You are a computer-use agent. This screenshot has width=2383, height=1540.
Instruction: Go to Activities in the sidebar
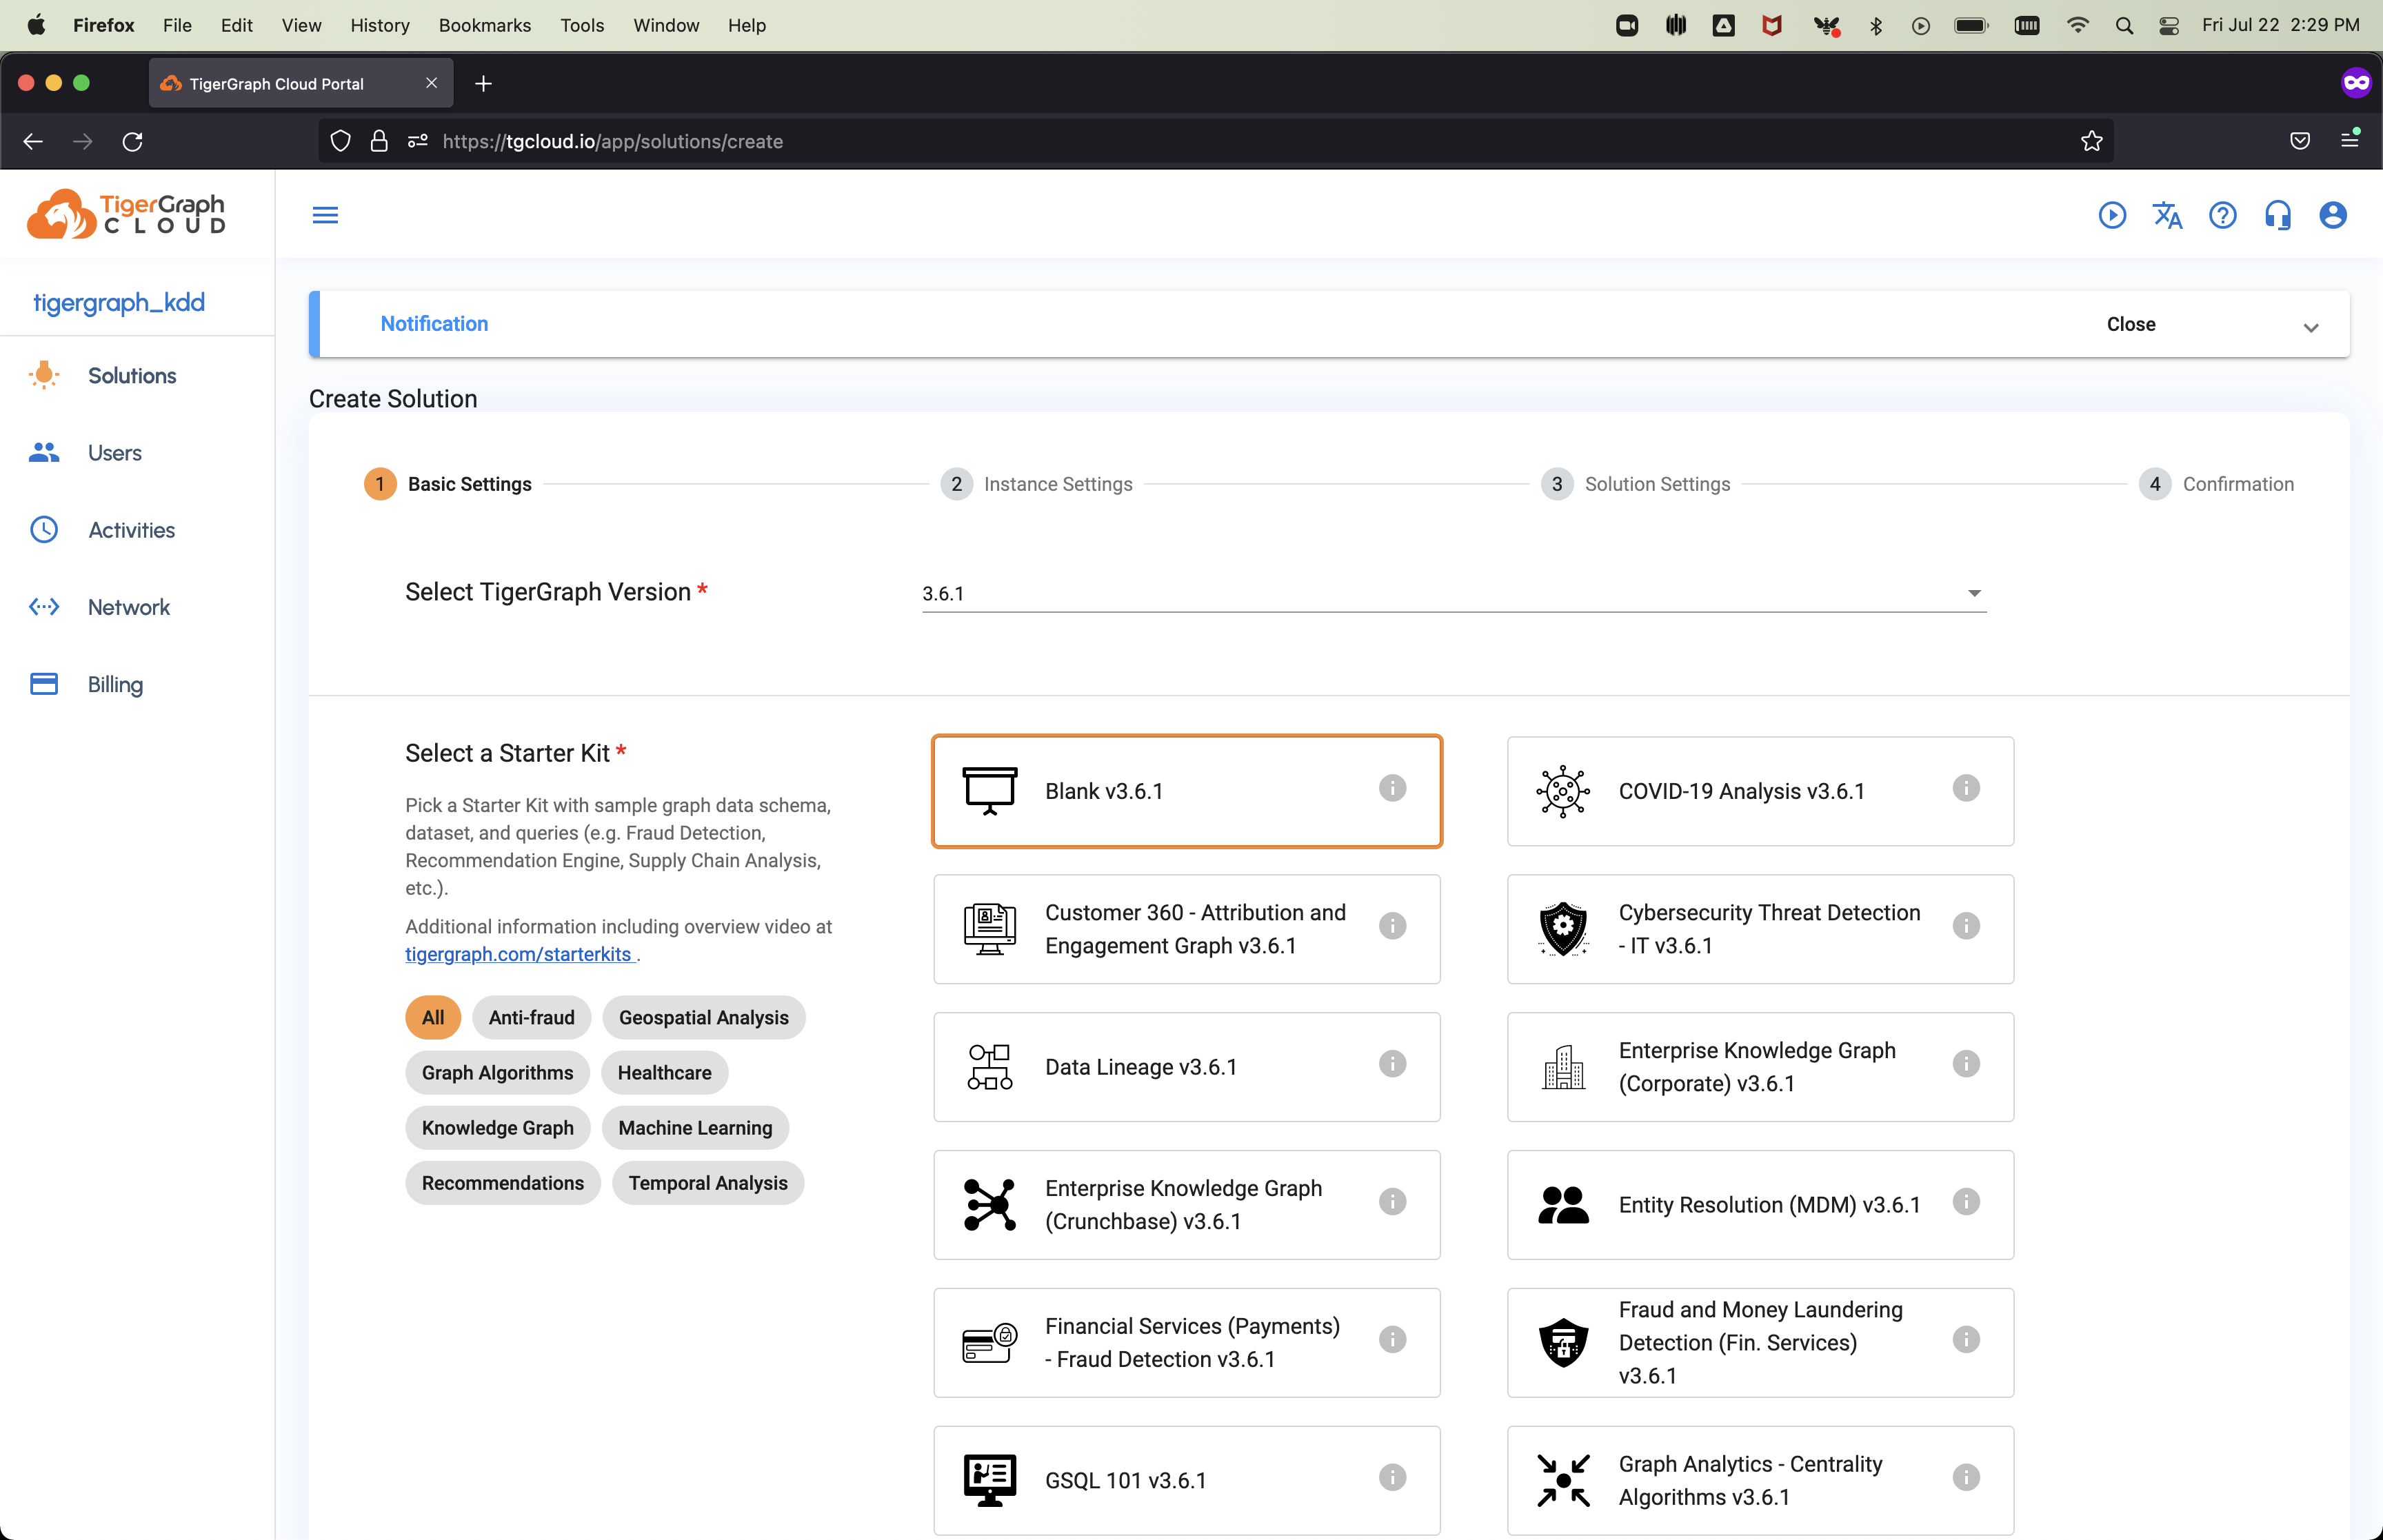tap(131, 530)
